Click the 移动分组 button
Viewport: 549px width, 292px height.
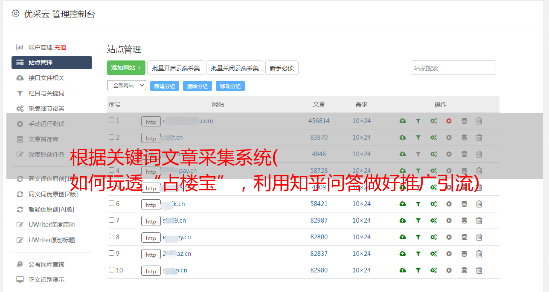[x=230, y=86]
